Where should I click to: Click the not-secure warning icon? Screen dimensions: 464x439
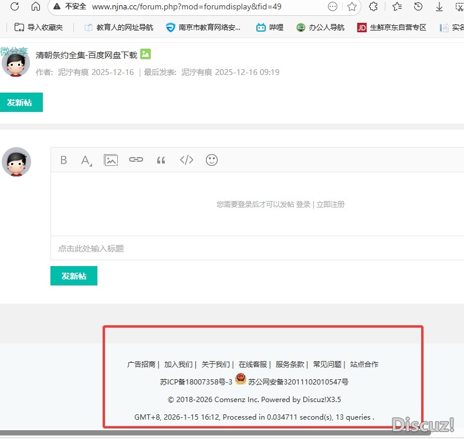click(x=57, y=6)
